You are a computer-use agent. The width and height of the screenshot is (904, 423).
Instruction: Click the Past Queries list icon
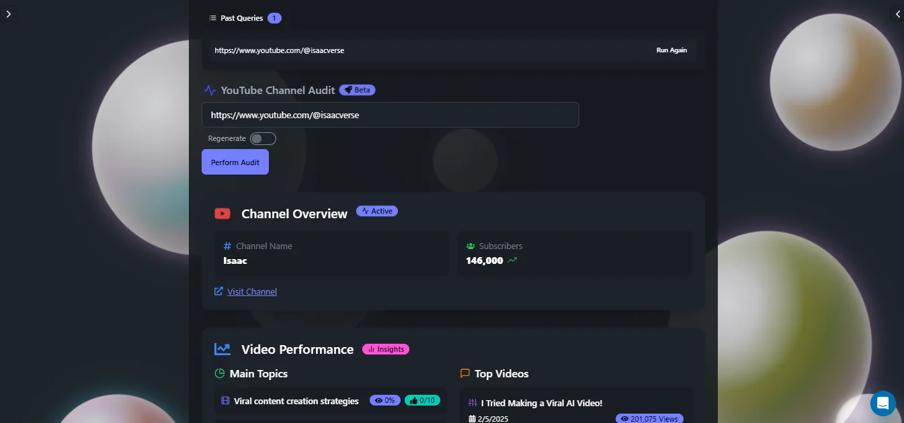(213, 18)
